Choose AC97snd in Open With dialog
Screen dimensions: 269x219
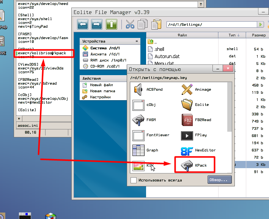pyautogui.click(x=148, y=90)
